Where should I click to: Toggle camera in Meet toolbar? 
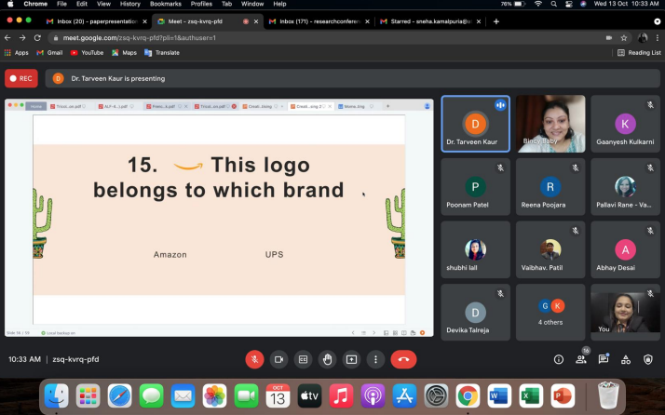[x=278, y=359]
